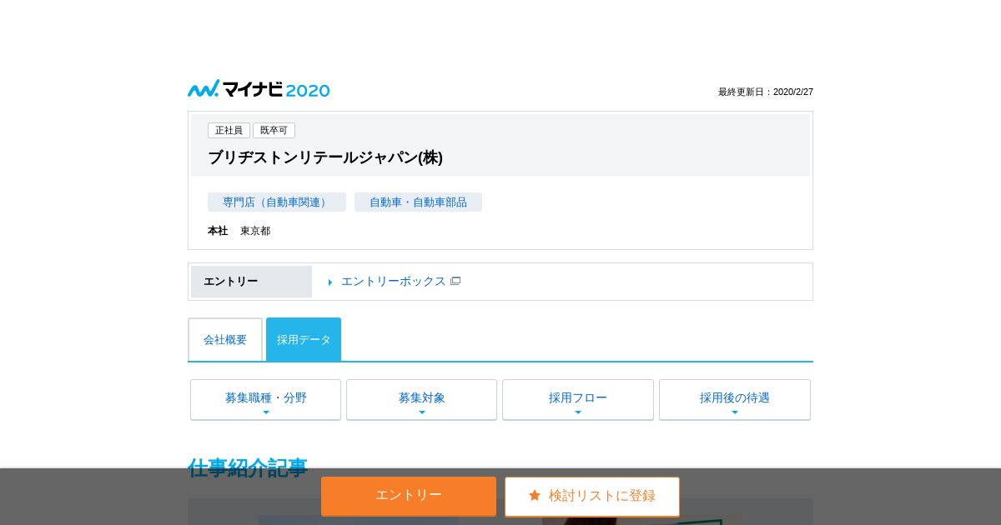Jump to 採用後の待遇 section
This screenshot has width=1001, height=525.
point(735,399)
